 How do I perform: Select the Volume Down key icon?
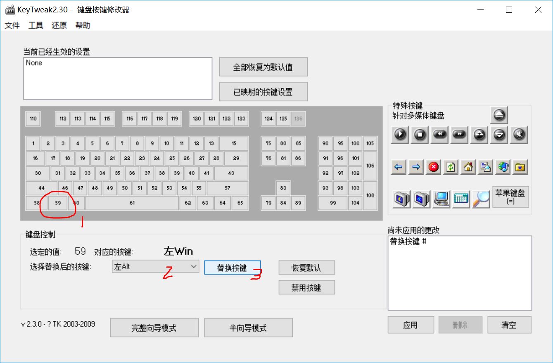(x=498, y=135)
